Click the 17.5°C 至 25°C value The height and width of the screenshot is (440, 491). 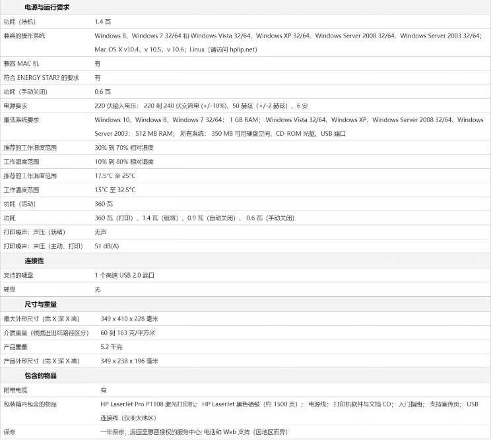tap(115, 176)
